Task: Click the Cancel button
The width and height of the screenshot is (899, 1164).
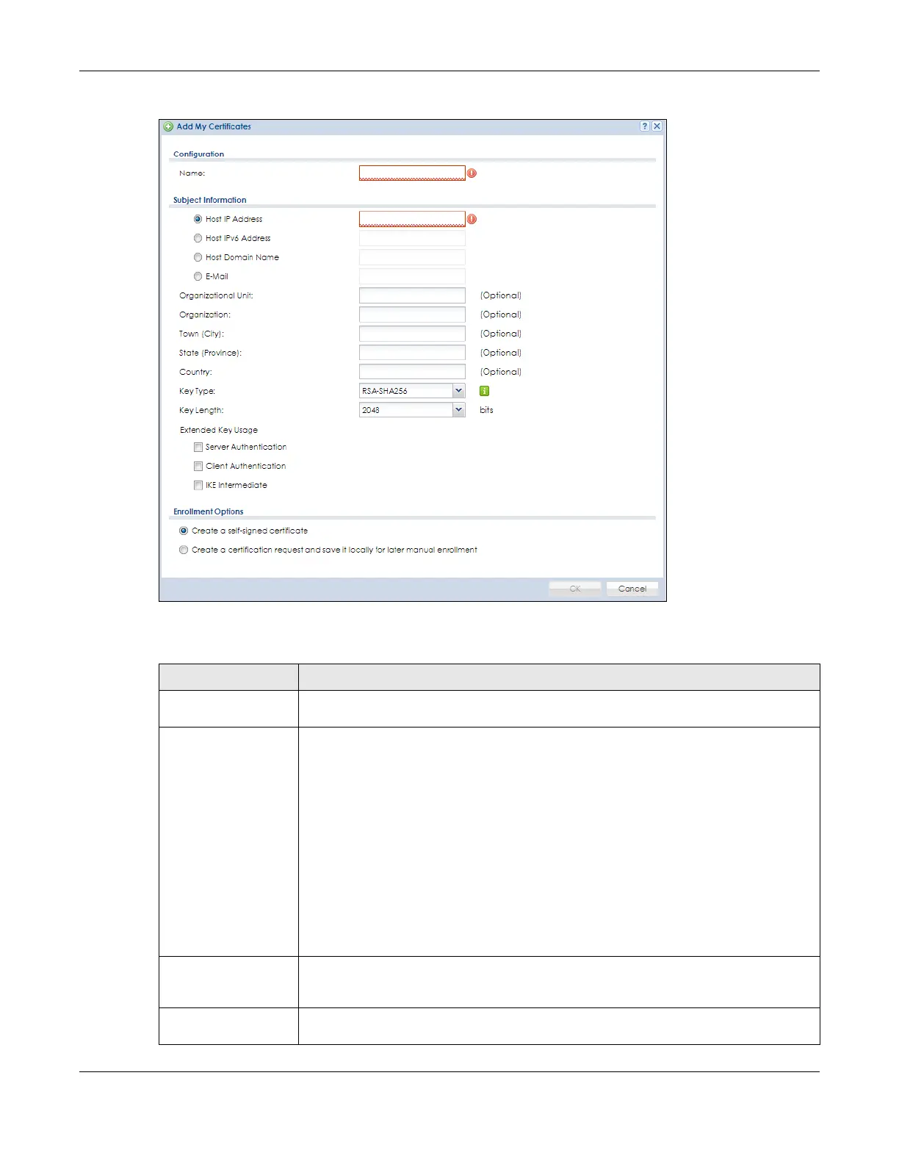Action: [x=632, y=589]
